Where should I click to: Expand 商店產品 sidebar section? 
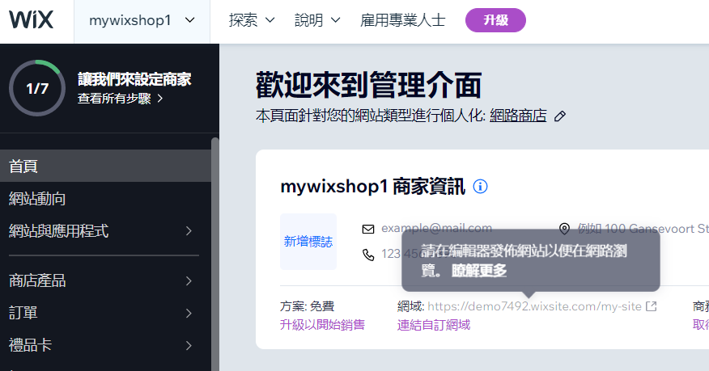click(105, 280)
